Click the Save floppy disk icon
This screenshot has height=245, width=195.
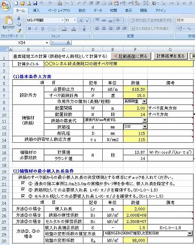[35, 3]
